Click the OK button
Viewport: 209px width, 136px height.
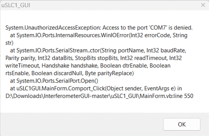[182, 124]
